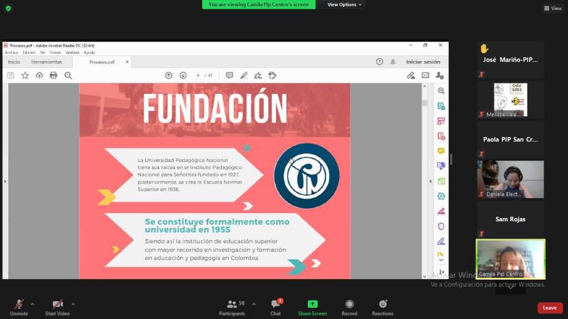Switch to the Herramientas tab

(47, 62)
